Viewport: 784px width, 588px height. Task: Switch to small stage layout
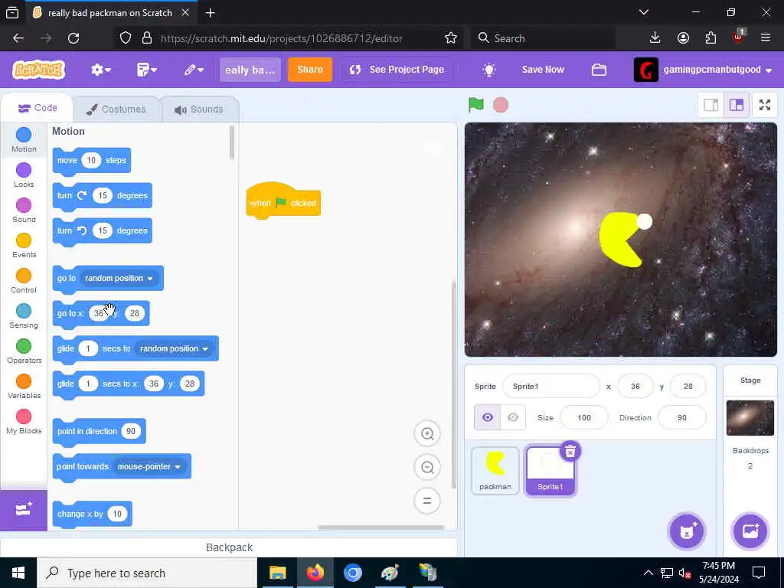click(x=710, y=105)
